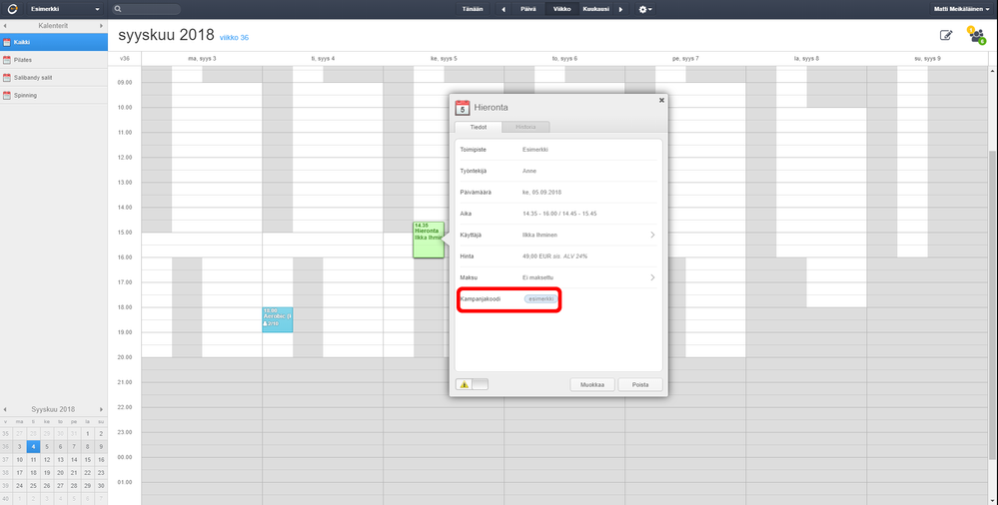Select day 4 in mini calendar
998x505 pixels.
pyautogui.click(x=33, y=446)
